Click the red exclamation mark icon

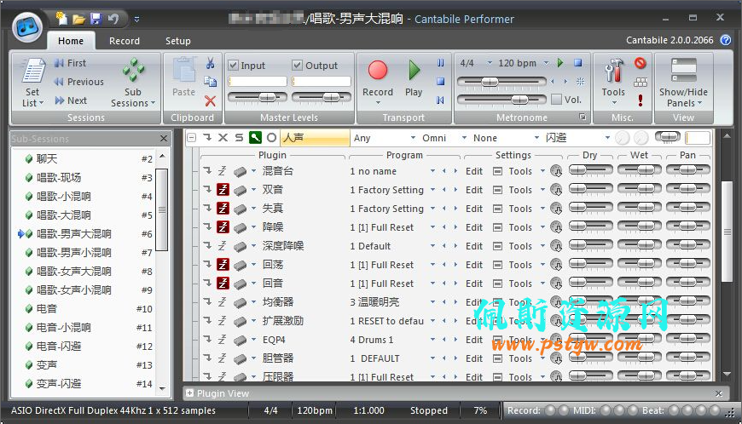click(641, 100)
